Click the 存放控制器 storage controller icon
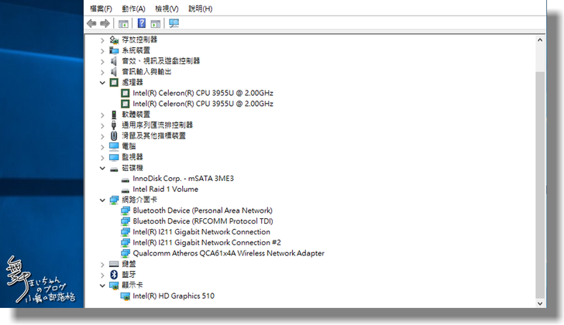Screen dimensions: 564x325 click(x=114, y=39)
